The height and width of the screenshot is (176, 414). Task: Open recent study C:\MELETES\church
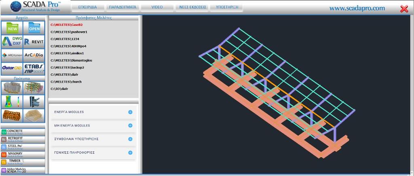(x=66, y=81)
